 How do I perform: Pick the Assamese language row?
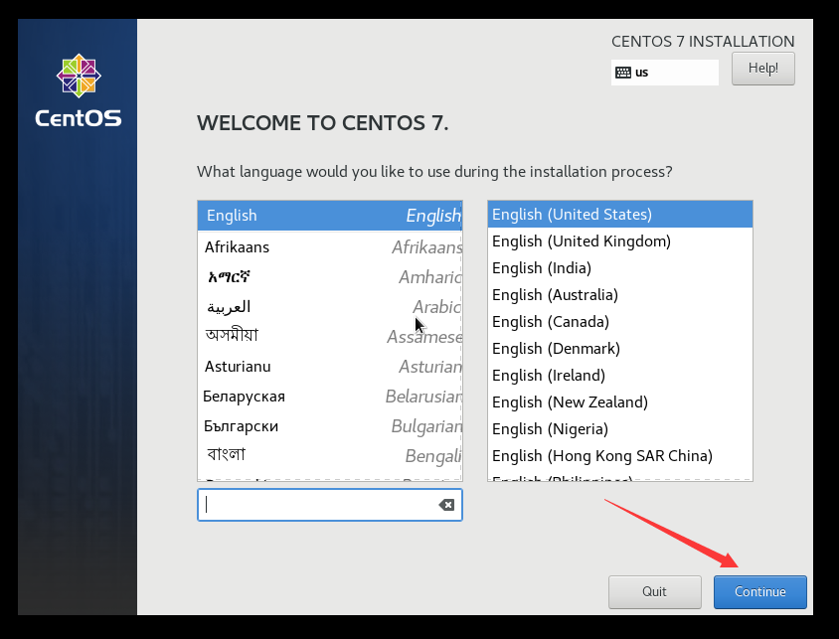330,336
